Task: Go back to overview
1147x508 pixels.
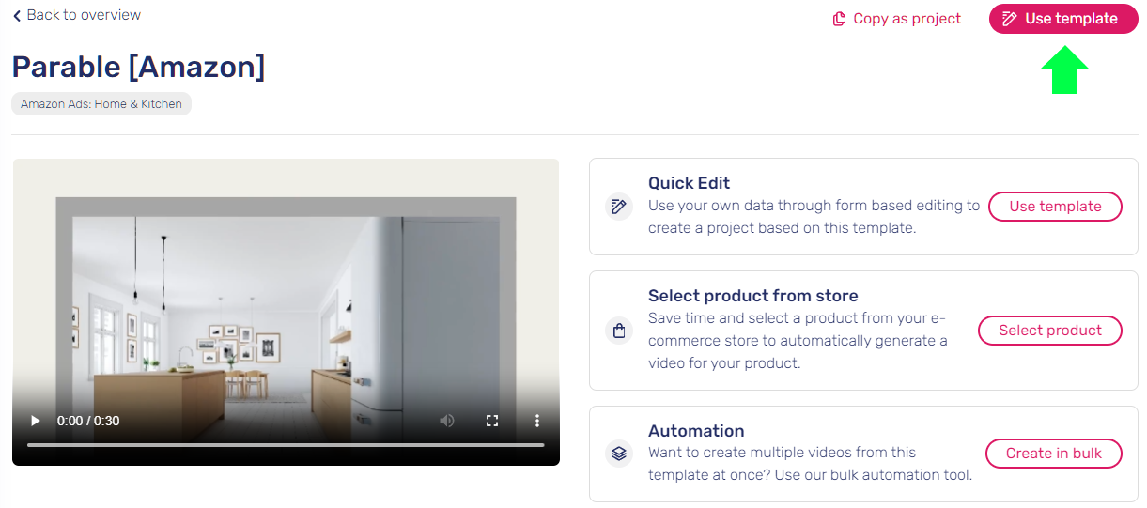Action: pyautogui.click(x=76, y=15)
